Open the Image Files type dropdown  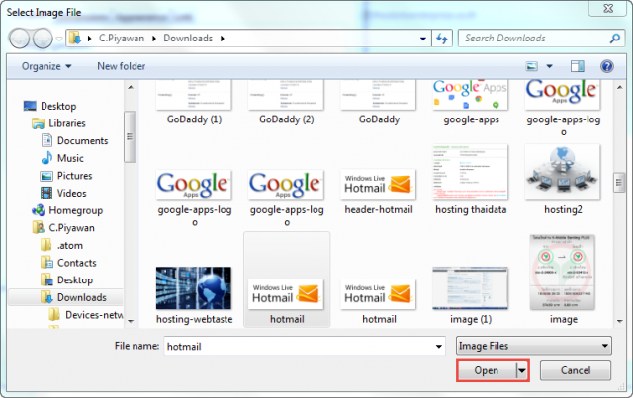[x=534, y=346]
